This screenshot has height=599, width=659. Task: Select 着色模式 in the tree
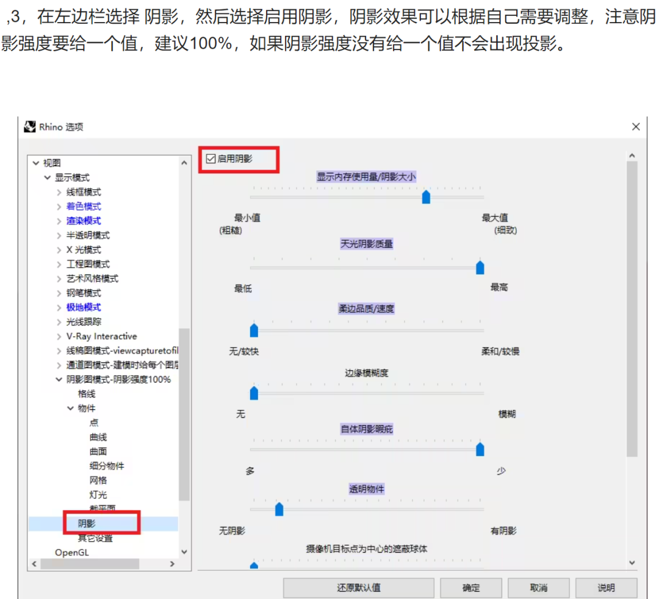[x=84, y=206]
